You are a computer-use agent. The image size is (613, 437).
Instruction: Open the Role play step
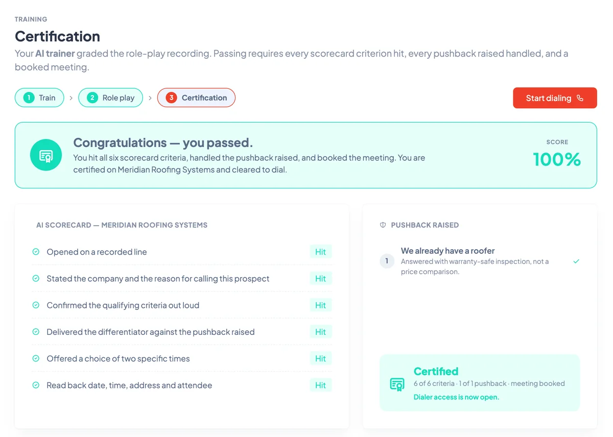click(x=111, y=98)
